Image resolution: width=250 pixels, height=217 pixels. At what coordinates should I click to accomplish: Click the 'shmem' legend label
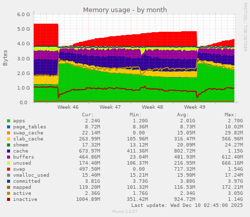tap(21, 145)
